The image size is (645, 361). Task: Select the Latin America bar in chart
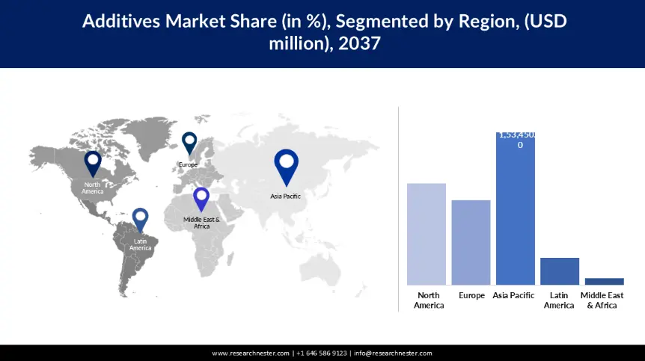pyautogui.click(x=560, y=271)
